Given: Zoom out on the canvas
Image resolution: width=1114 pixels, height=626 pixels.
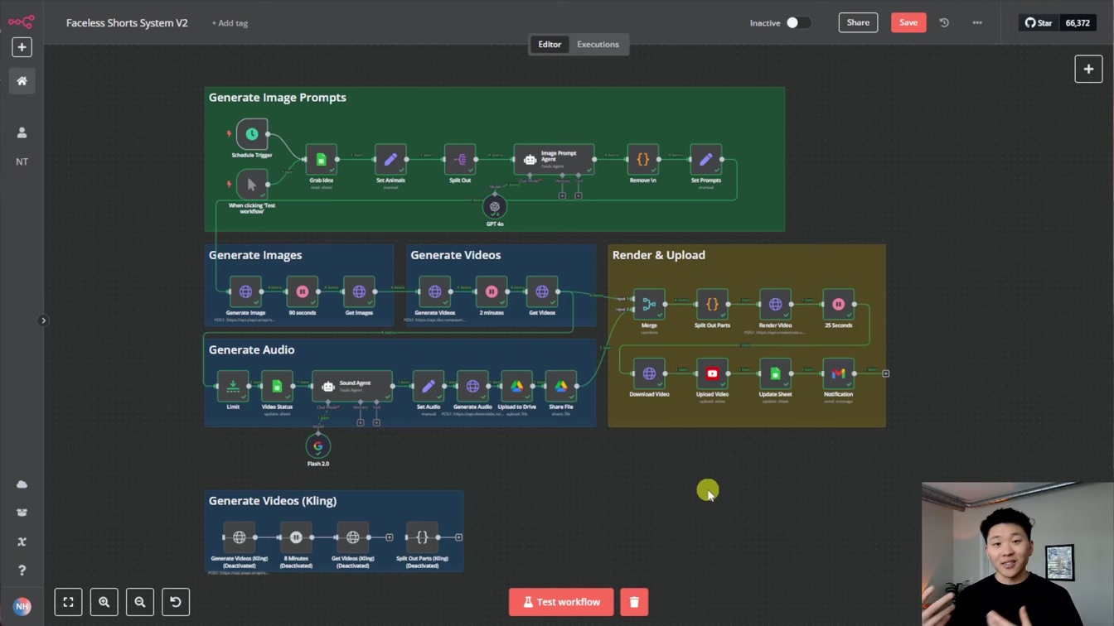Looking at the screenshot, I should [139, 602].
